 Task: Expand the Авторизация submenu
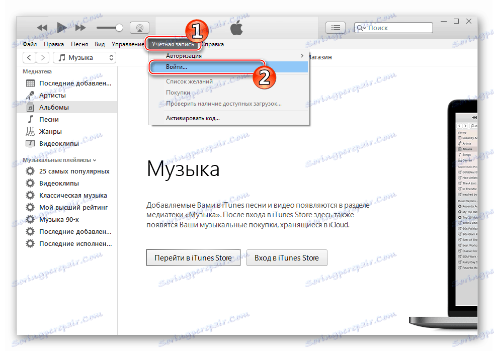(229, 56)
